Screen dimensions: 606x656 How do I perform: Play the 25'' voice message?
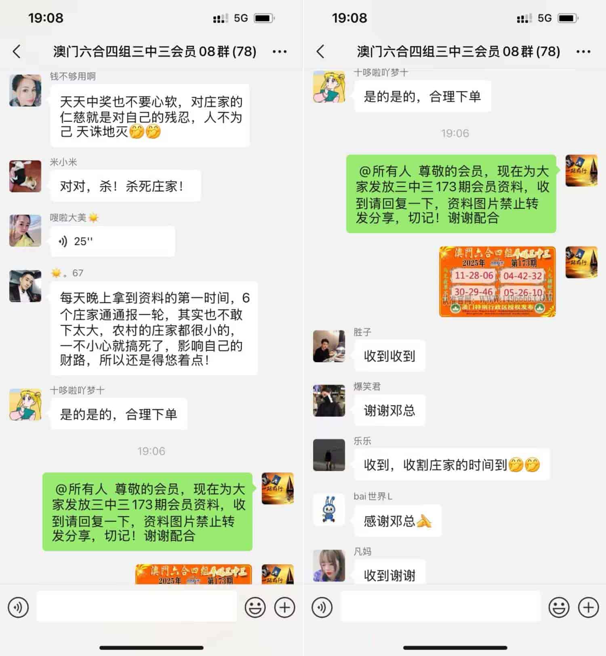[x=113, y=241]
